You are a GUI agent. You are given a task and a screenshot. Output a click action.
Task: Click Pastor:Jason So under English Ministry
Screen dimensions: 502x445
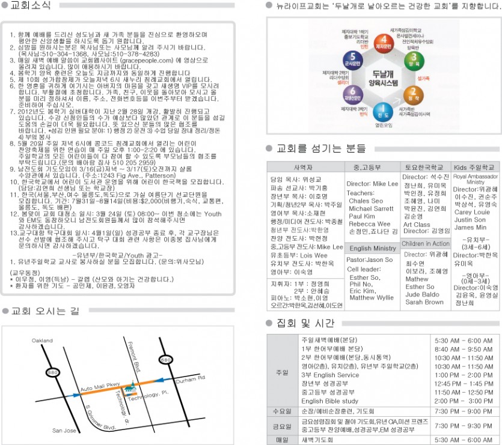tap(370, 260)
